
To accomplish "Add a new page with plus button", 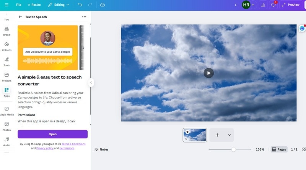I will tap(217, 135).
